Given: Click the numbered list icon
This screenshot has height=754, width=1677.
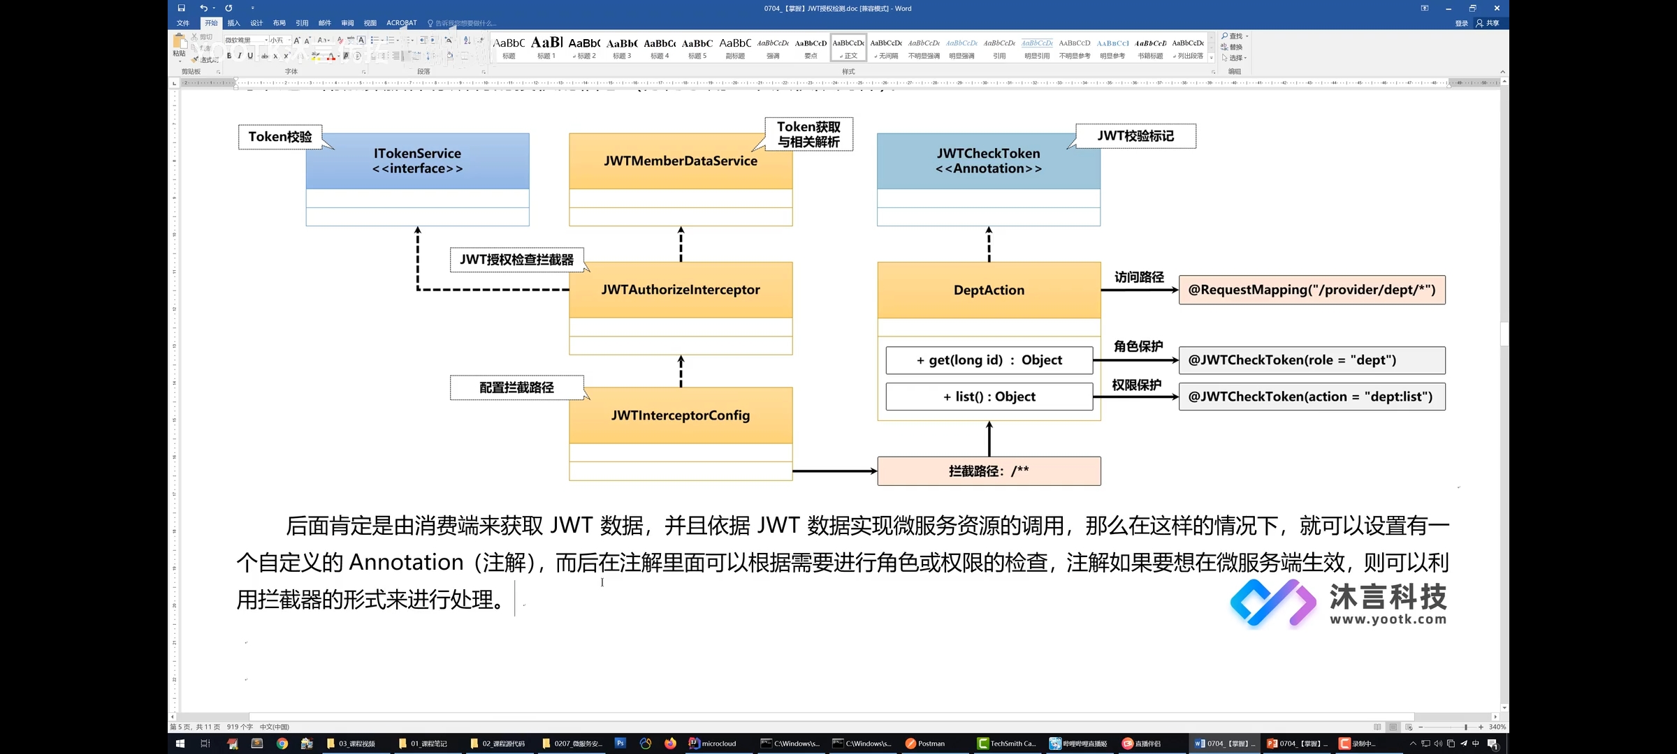Looking at the screenshot, I should click(x=391, y=40).
